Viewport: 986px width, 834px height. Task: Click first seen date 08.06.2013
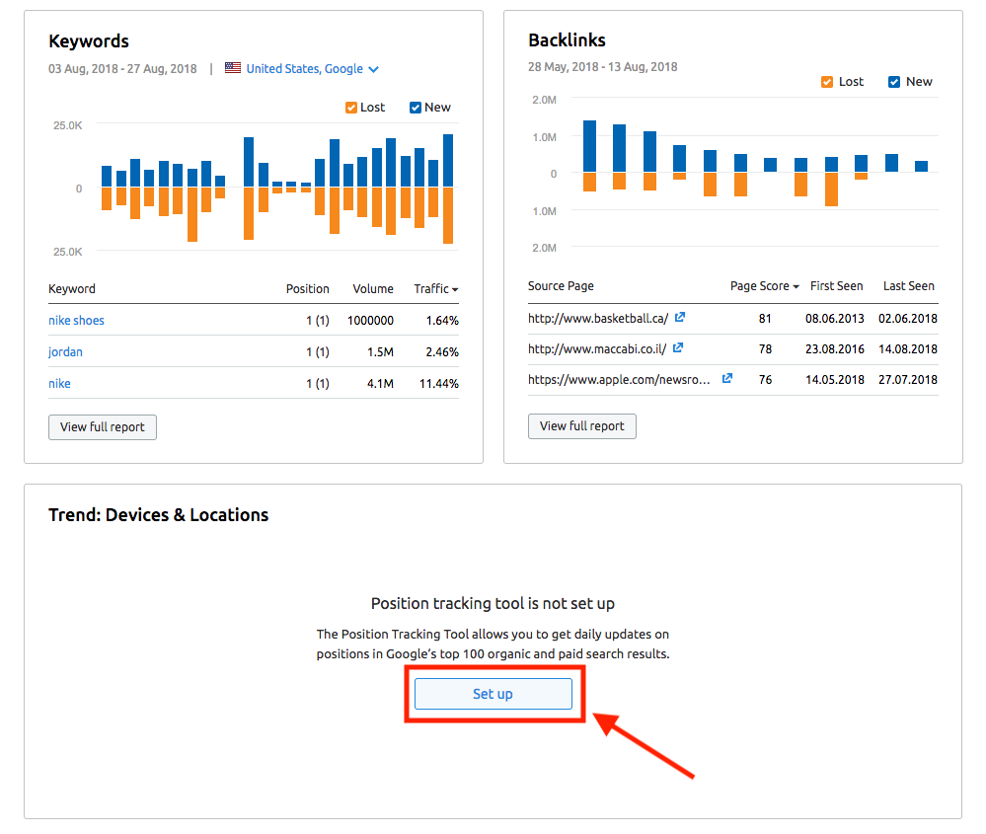click(834, 318)
